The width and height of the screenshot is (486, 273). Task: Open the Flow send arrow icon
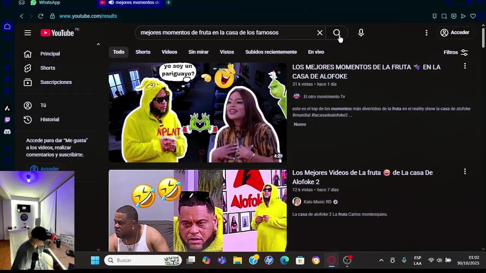pos(463,16)
